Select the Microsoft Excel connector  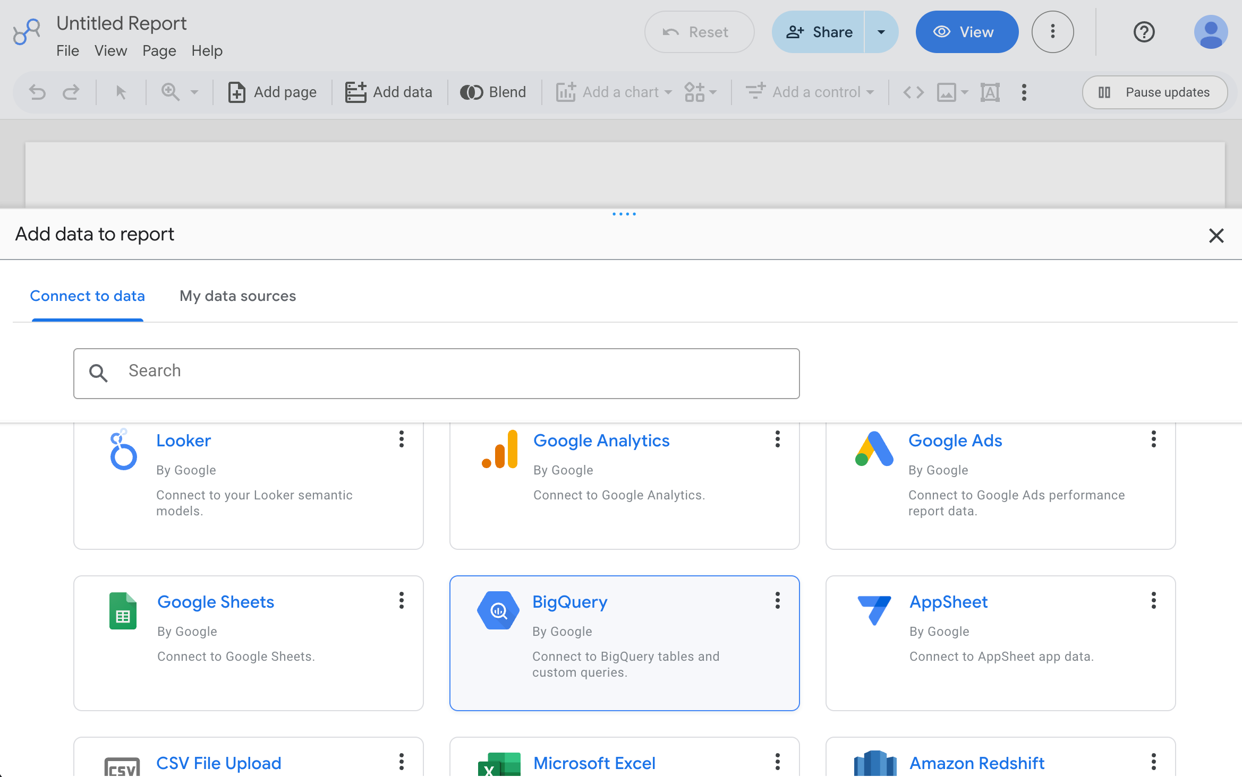coord(594,763)
